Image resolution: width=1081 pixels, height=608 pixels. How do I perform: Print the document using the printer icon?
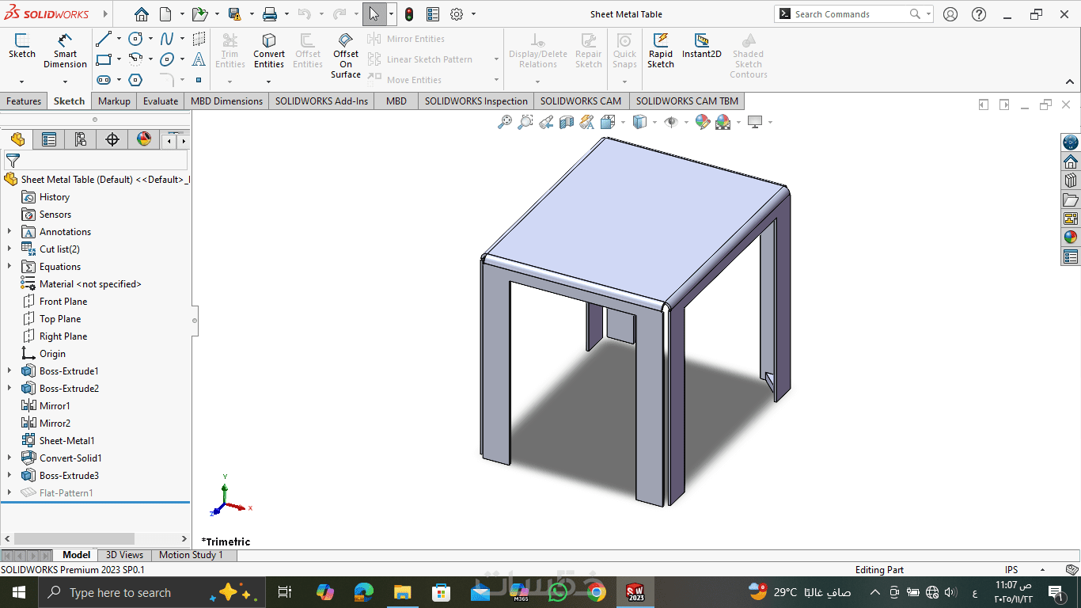tap(269, 14)
